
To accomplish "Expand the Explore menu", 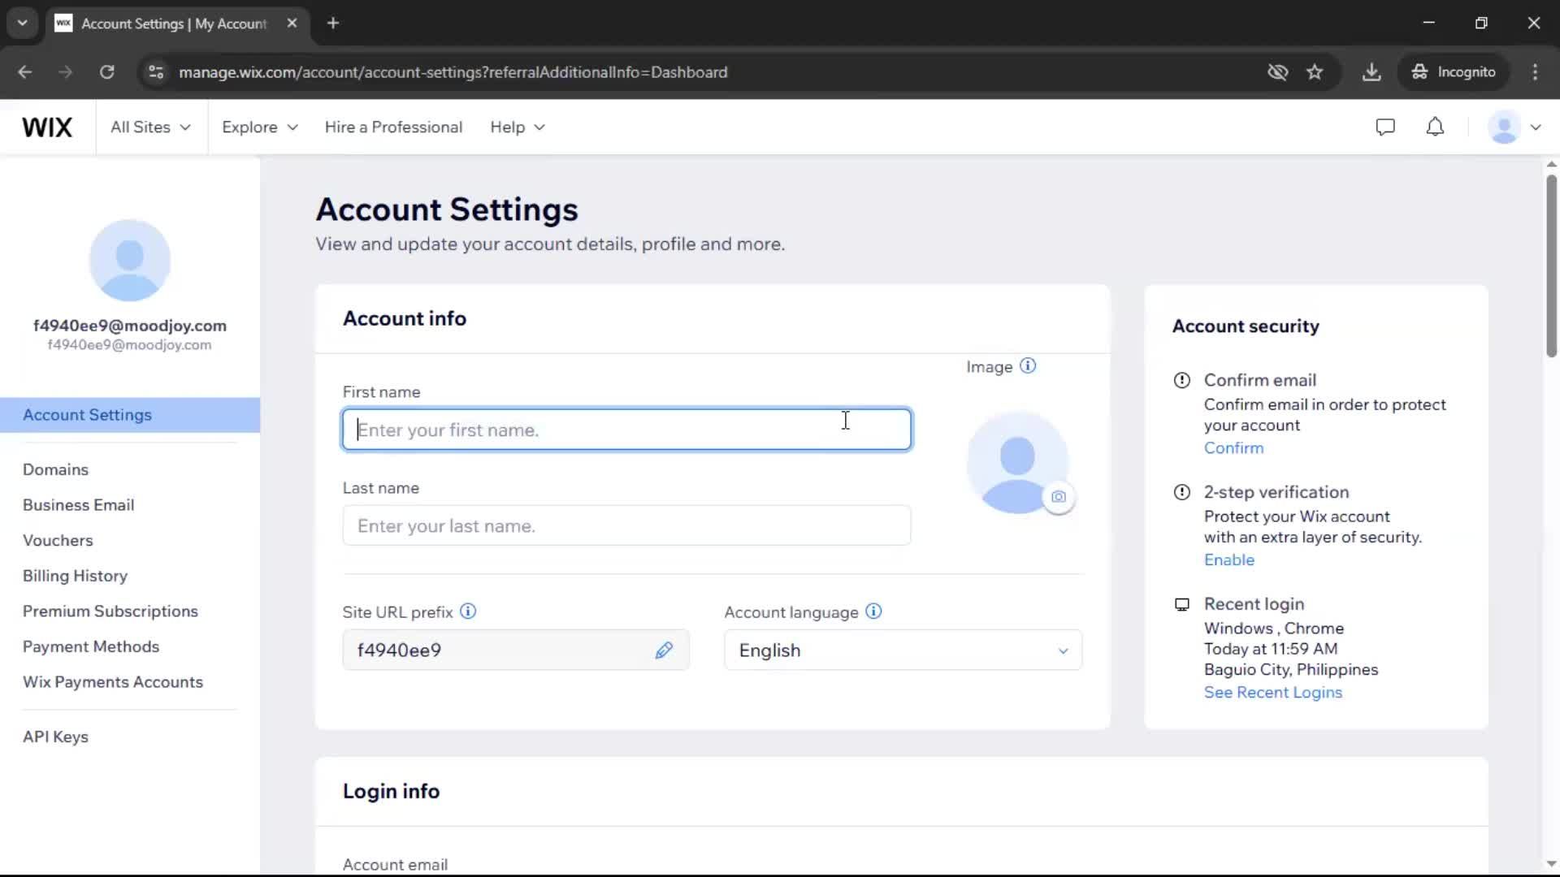I will pyautogui.click(x=260, y=127).
